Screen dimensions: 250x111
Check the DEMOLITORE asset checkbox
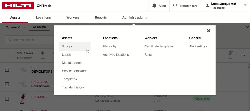click(7, 70)
